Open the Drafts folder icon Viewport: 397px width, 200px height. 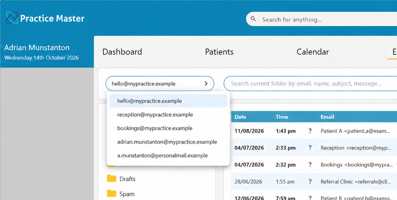(x=112, y=179)
